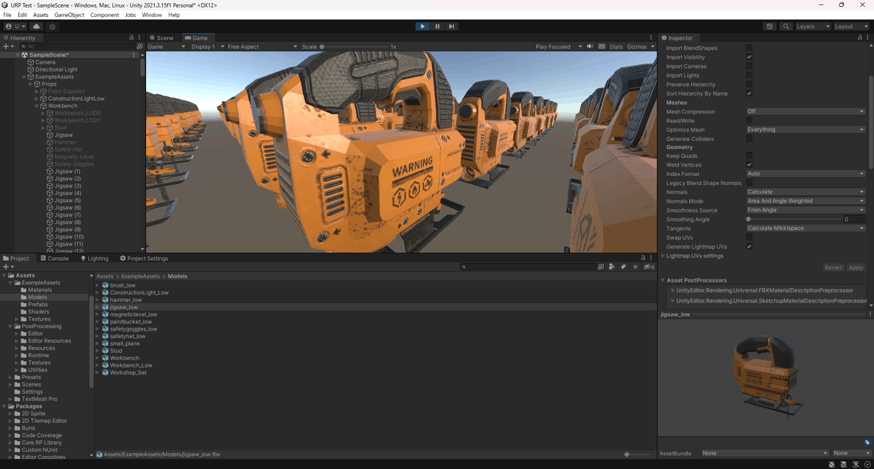Click the Stats button in the Game view
The image size is (874, 469).
[x=616, y=47]
